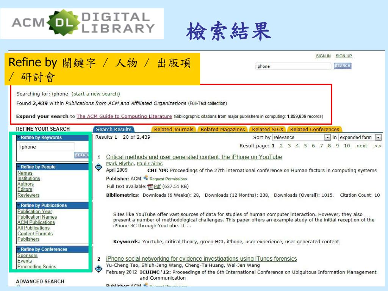Viewport: 388px width, 291px height.
Task: Refine by Proceeding Series
Action: coord(37,266)
